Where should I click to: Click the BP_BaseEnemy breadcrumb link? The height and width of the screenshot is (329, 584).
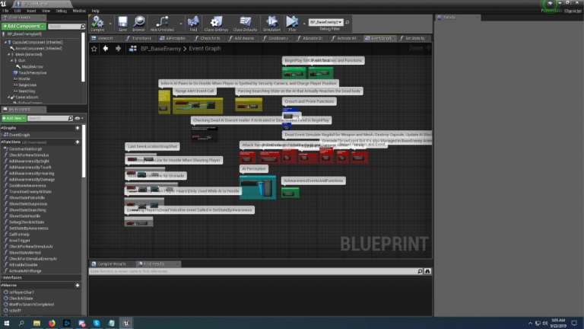click(x=160, y=49)
